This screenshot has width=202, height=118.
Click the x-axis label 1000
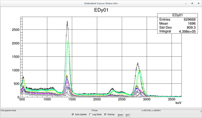[47, 99]
